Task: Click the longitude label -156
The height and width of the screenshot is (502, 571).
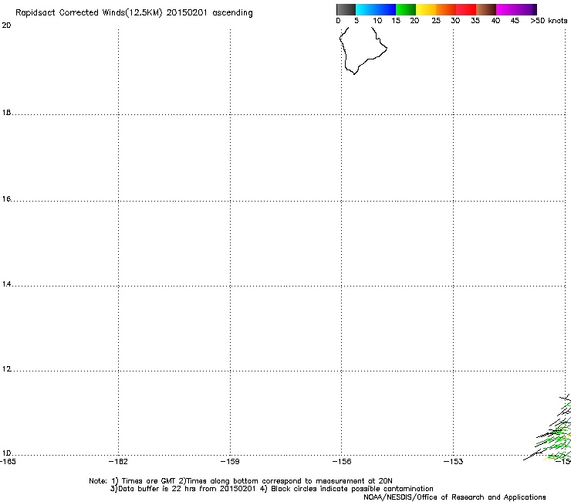Action: (x=342, y=462)
